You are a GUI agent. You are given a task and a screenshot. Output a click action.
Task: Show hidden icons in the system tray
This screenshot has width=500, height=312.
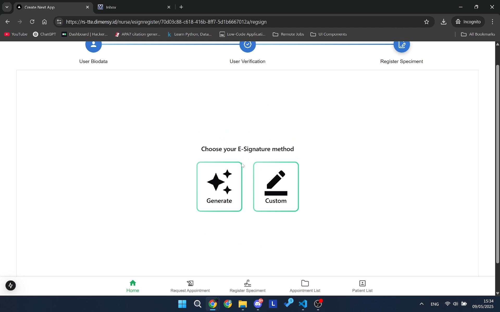421,304
